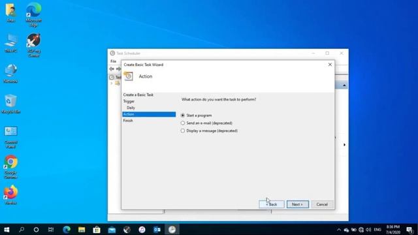Open the File menu in Task Scheduler
The image size is (418, 235).
(113, 61)
